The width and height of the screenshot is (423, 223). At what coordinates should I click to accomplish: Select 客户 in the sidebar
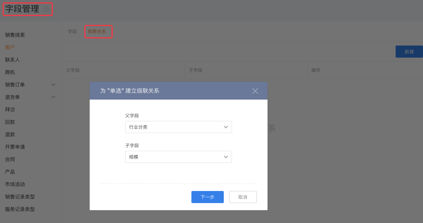pos(10,47)
